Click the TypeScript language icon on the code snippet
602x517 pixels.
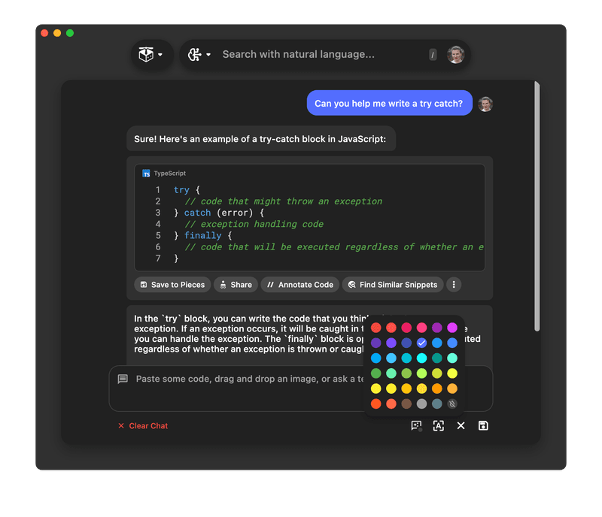click(x=146, y=173)
